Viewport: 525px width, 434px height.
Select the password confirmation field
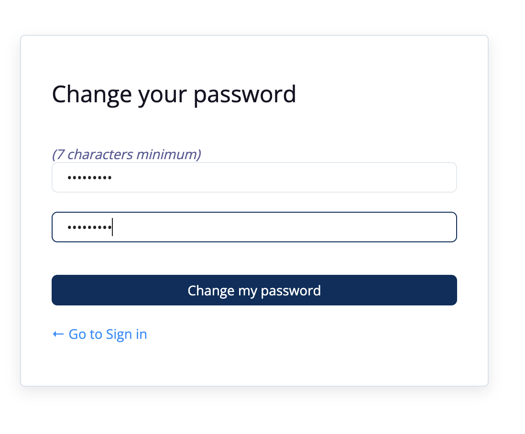point(254,227)
